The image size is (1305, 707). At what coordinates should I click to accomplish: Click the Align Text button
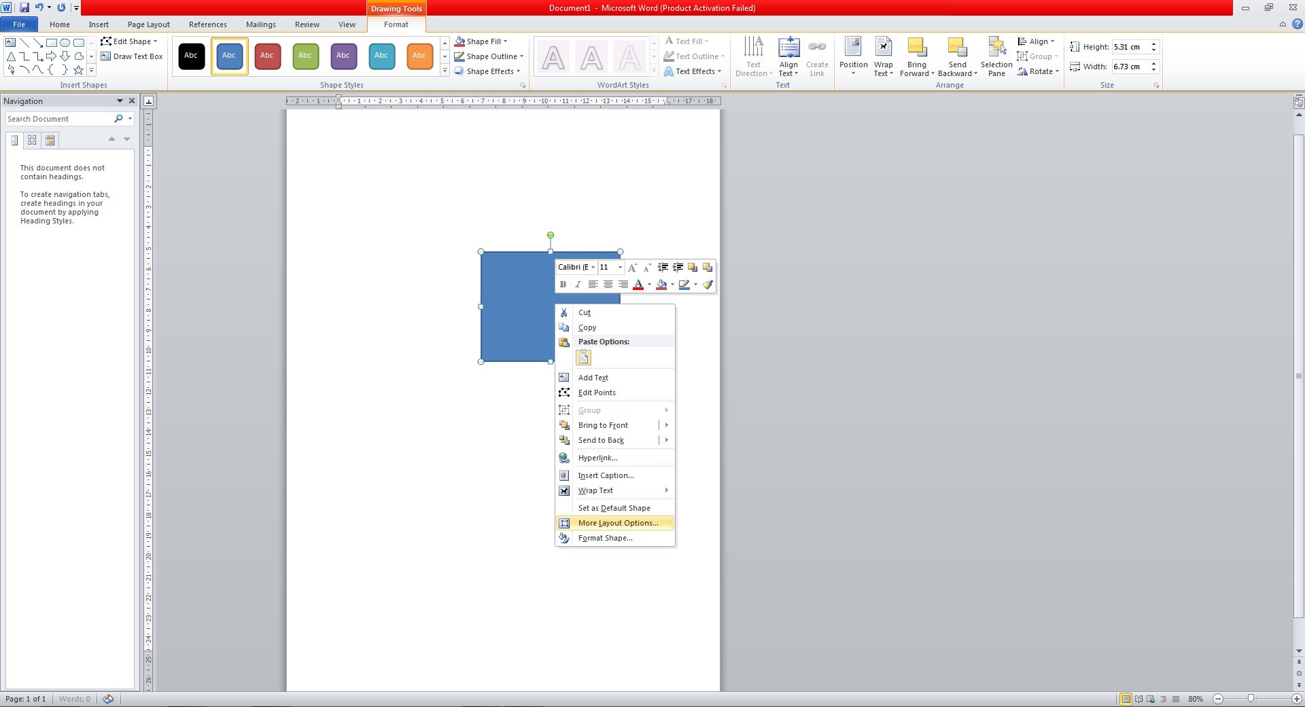coord(788,57)
